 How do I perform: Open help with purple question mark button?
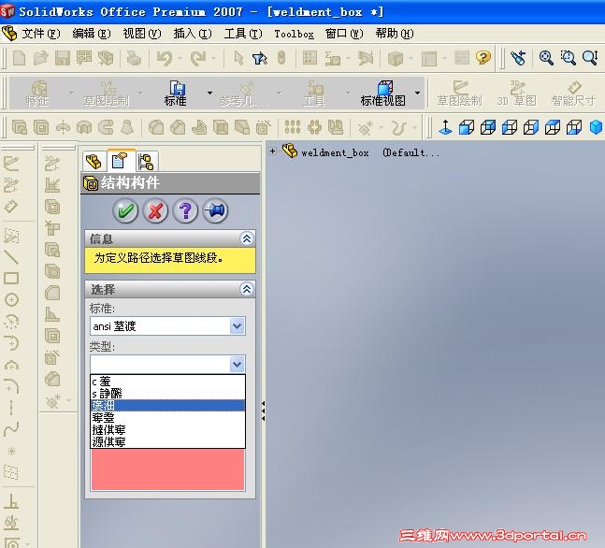(185, 211)
